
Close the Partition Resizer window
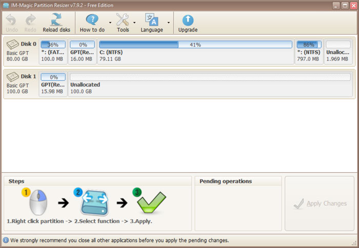tap(354, 6)
